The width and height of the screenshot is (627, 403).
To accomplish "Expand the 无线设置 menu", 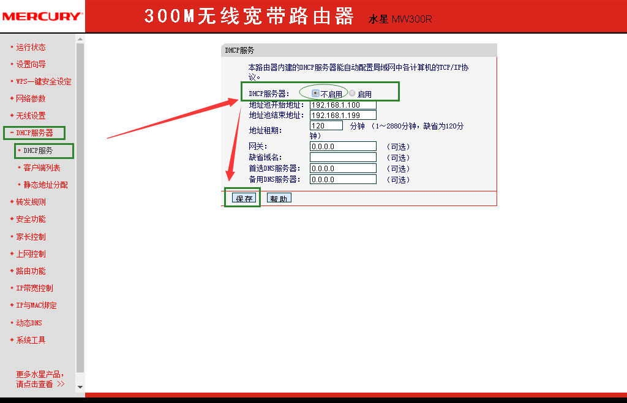I will pos(31,116).
